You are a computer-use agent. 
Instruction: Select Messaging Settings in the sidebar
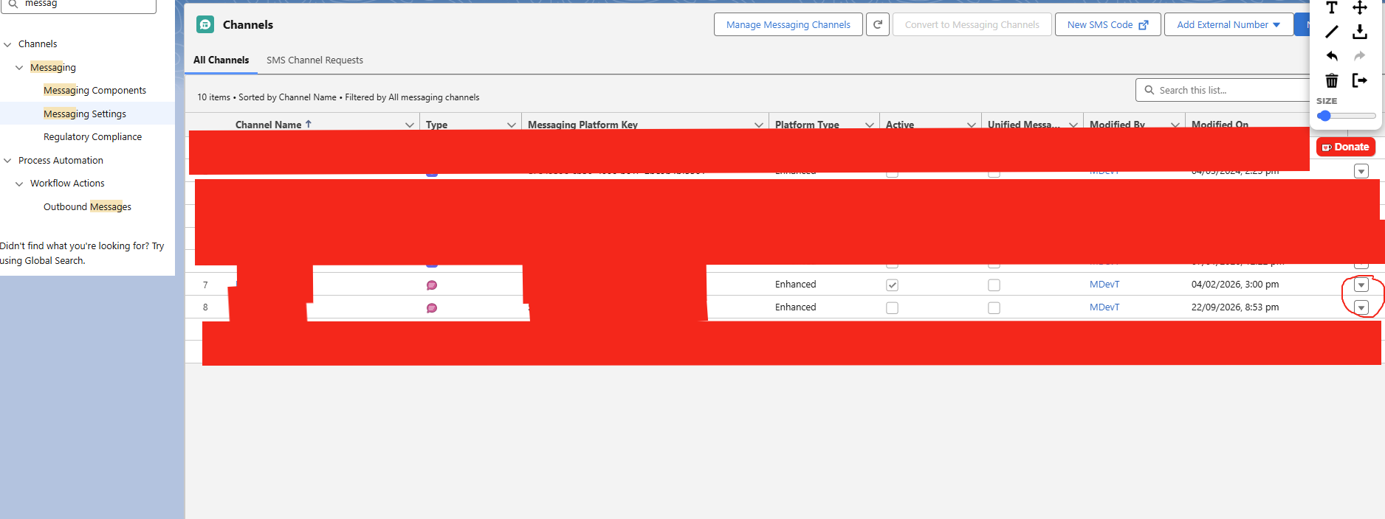click(x=85, y=114)
